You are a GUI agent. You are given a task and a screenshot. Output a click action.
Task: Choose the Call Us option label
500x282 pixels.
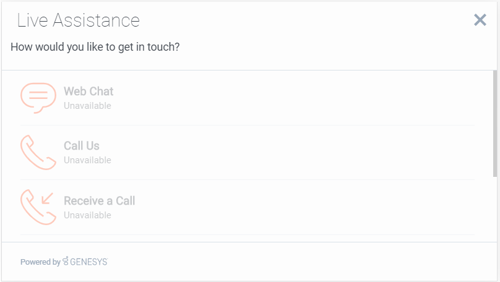82,146
